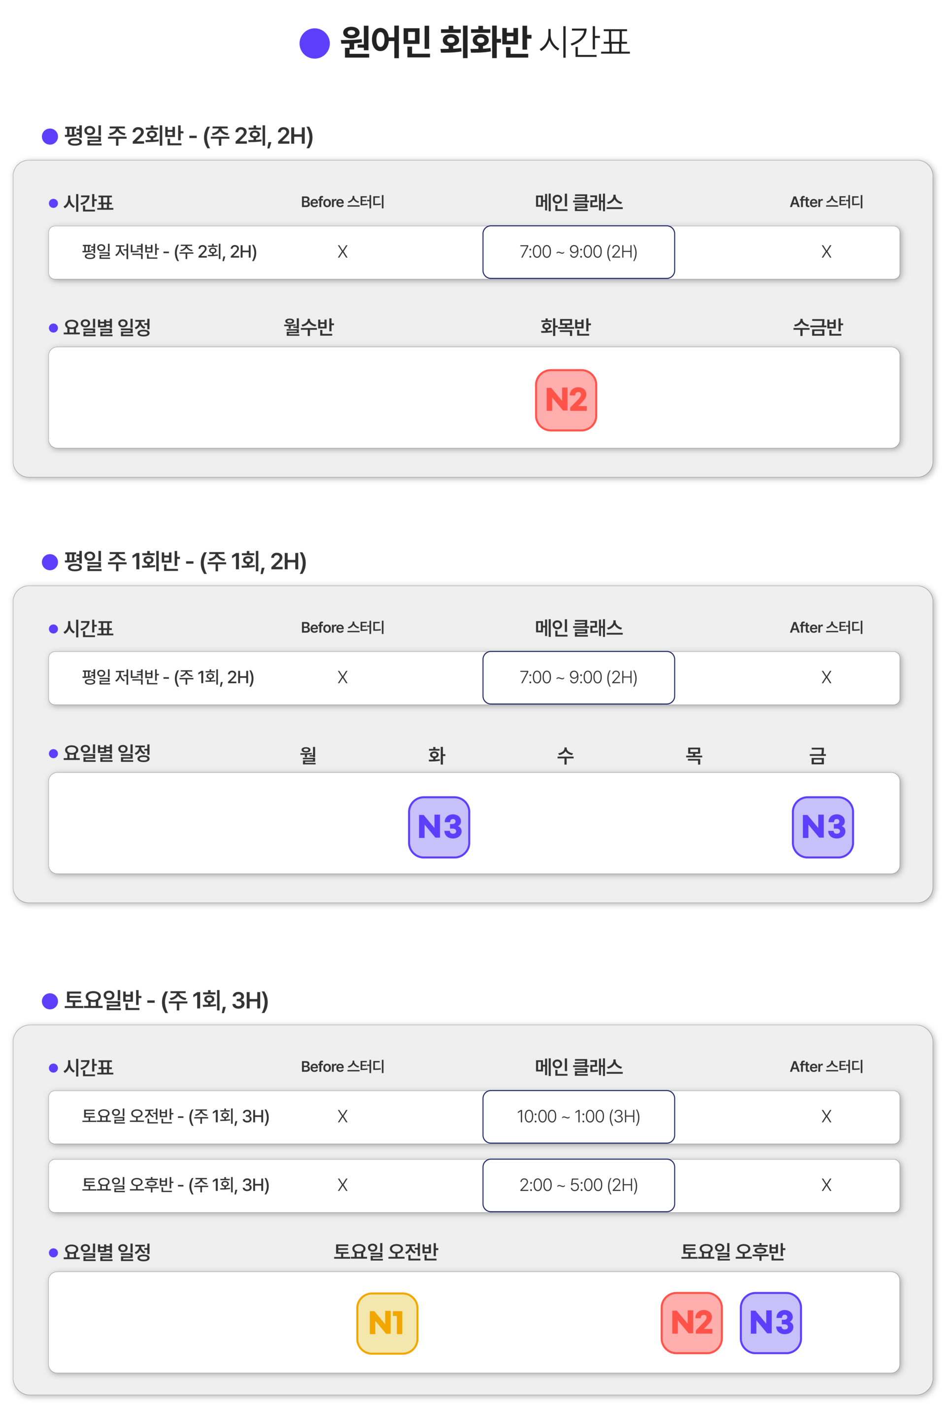Click the 평일 주 1회반 section heading
Screen dimensions: 946x1410
tap(185, 562)
